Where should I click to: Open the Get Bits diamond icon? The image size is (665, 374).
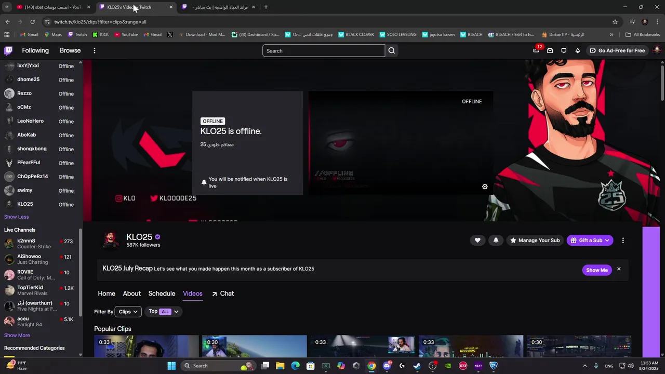[577, 50]
